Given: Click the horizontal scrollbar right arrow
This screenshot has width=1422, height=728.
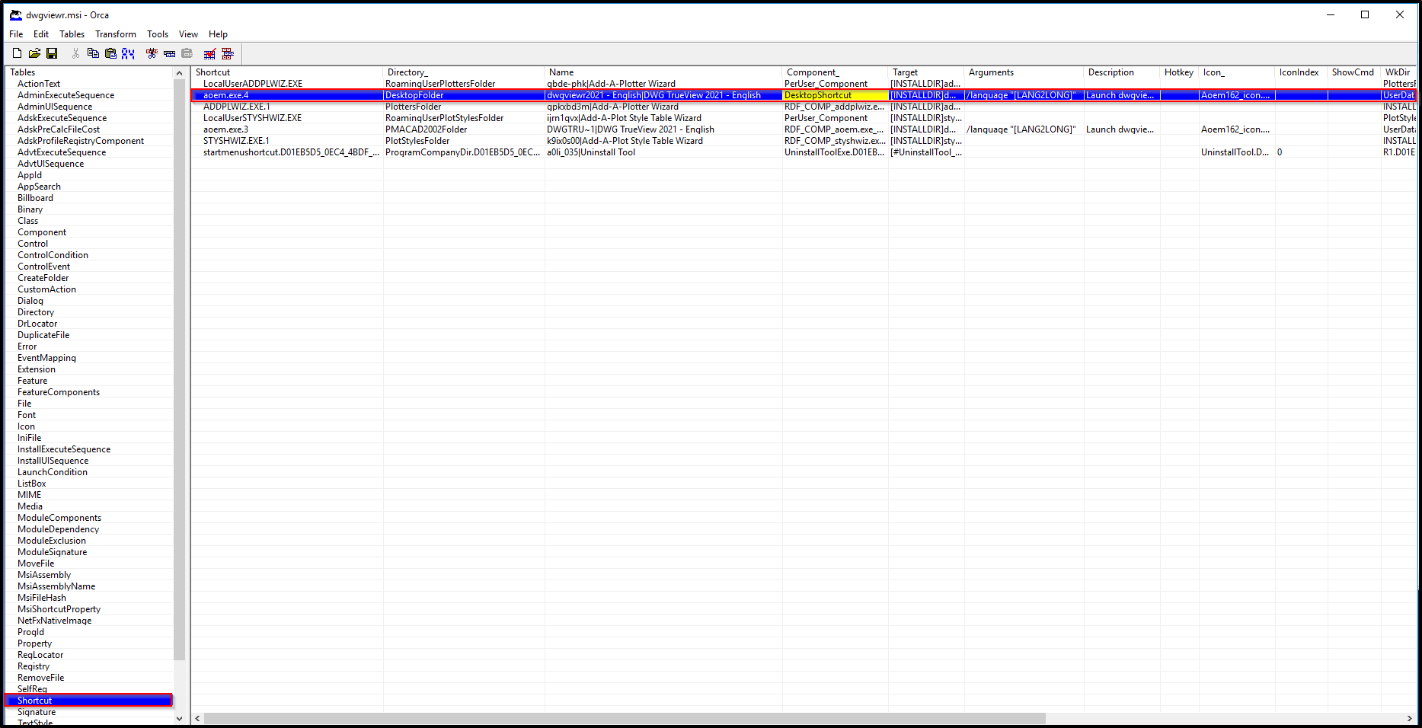Looking at the screenshot, I should pos(1409,718).
